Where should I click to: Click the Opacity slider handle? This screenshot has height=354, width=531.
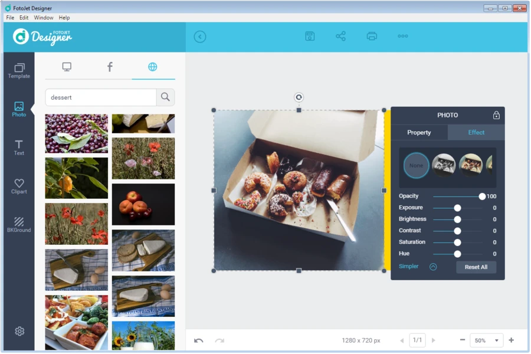click(482, 196)
